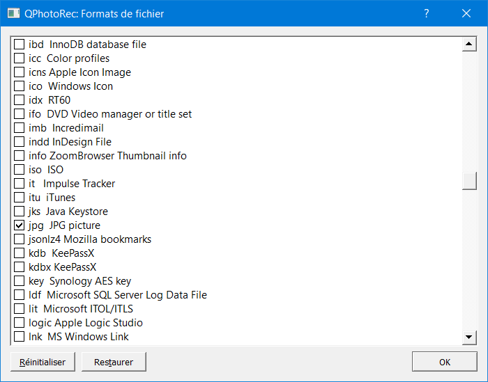Select the text "Apple Icon Image"

tap(90, 72)
